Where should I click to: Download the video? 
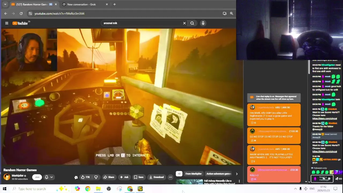[156, 177]
